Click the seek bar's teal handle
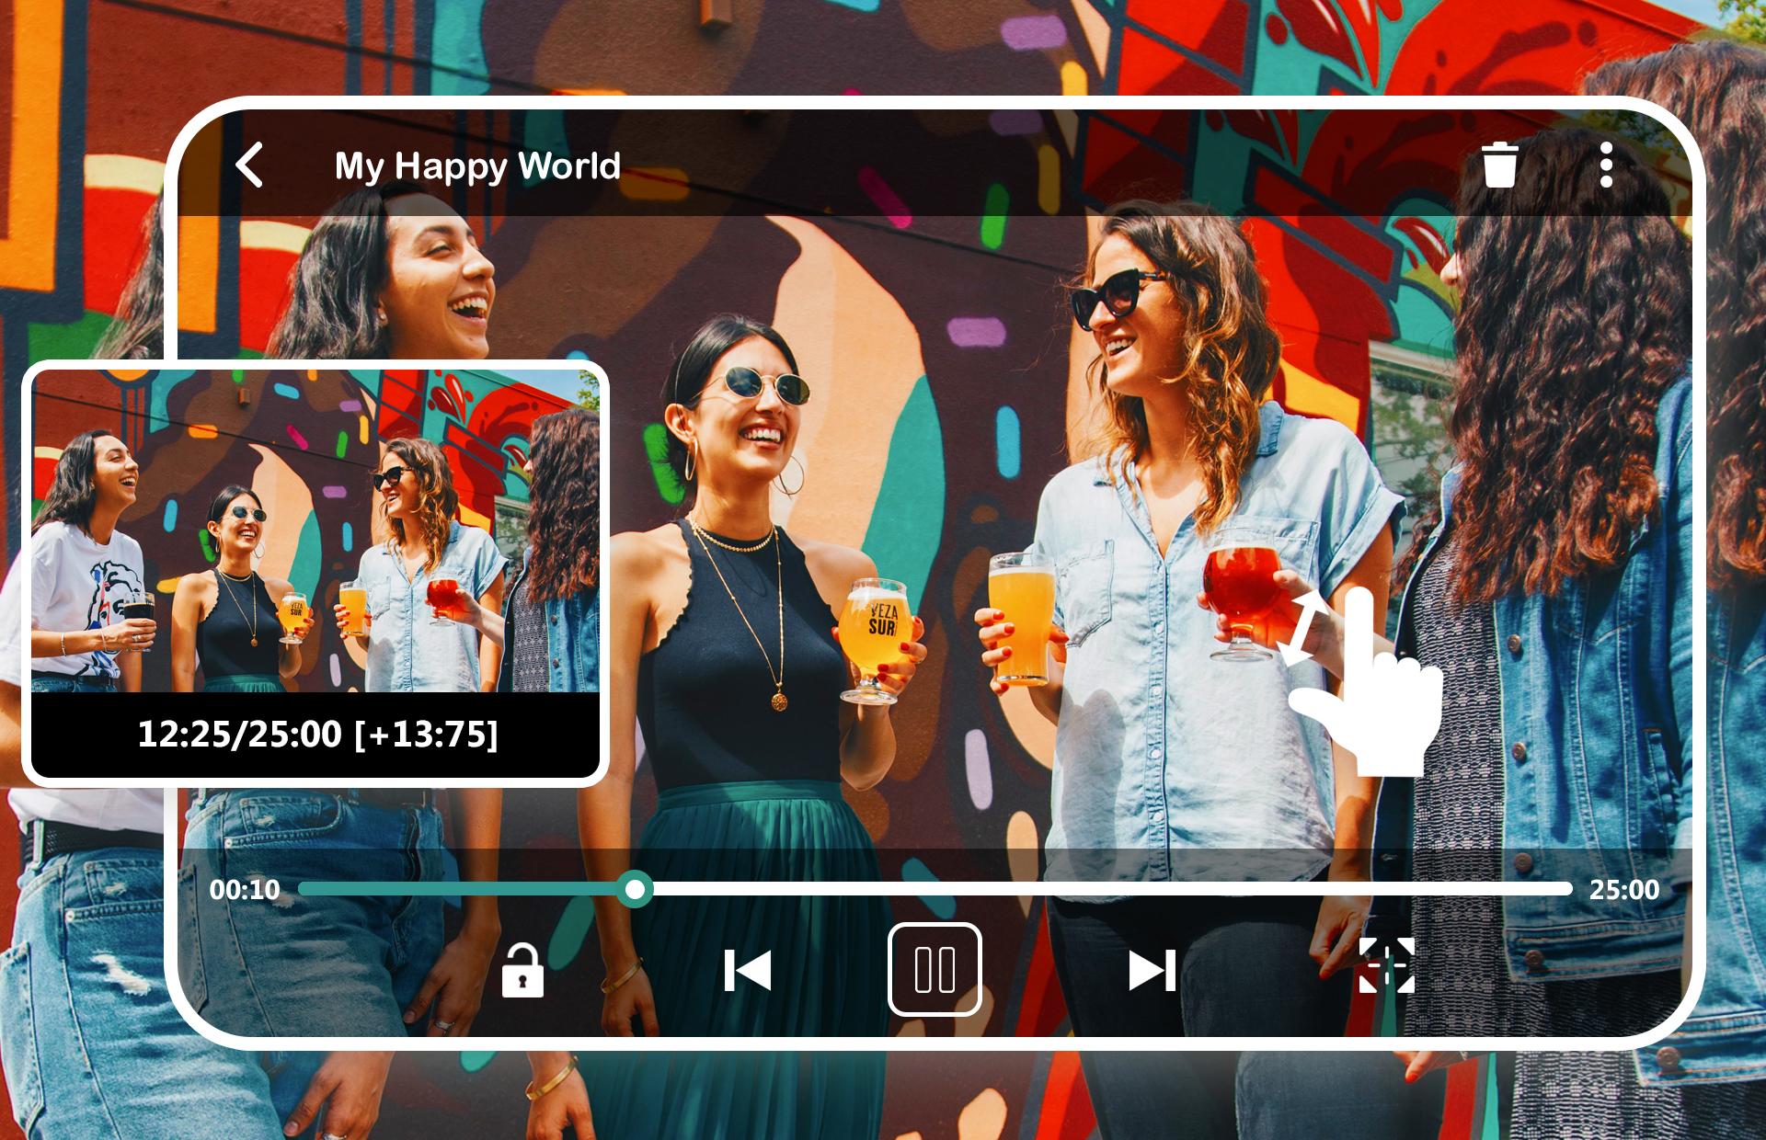 (x=635, y=889)
